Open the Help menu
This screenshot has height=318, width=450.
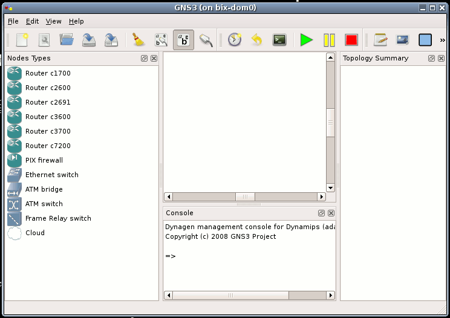[x=76, y=21]
